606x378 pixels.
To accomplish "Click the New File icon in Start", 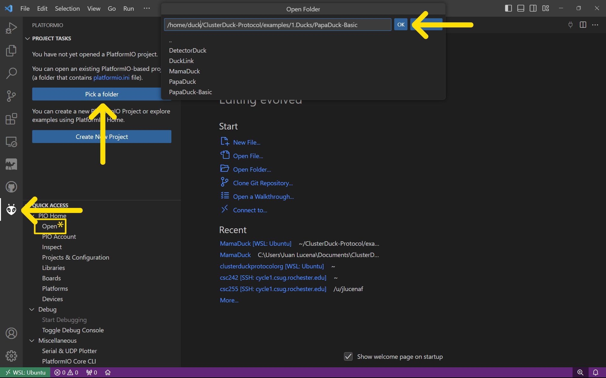I will (x=225, y=141).
